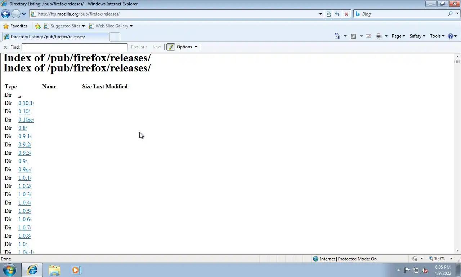Click the RSS Feeds icon
461x277 pixels.
tap(353, 36)
